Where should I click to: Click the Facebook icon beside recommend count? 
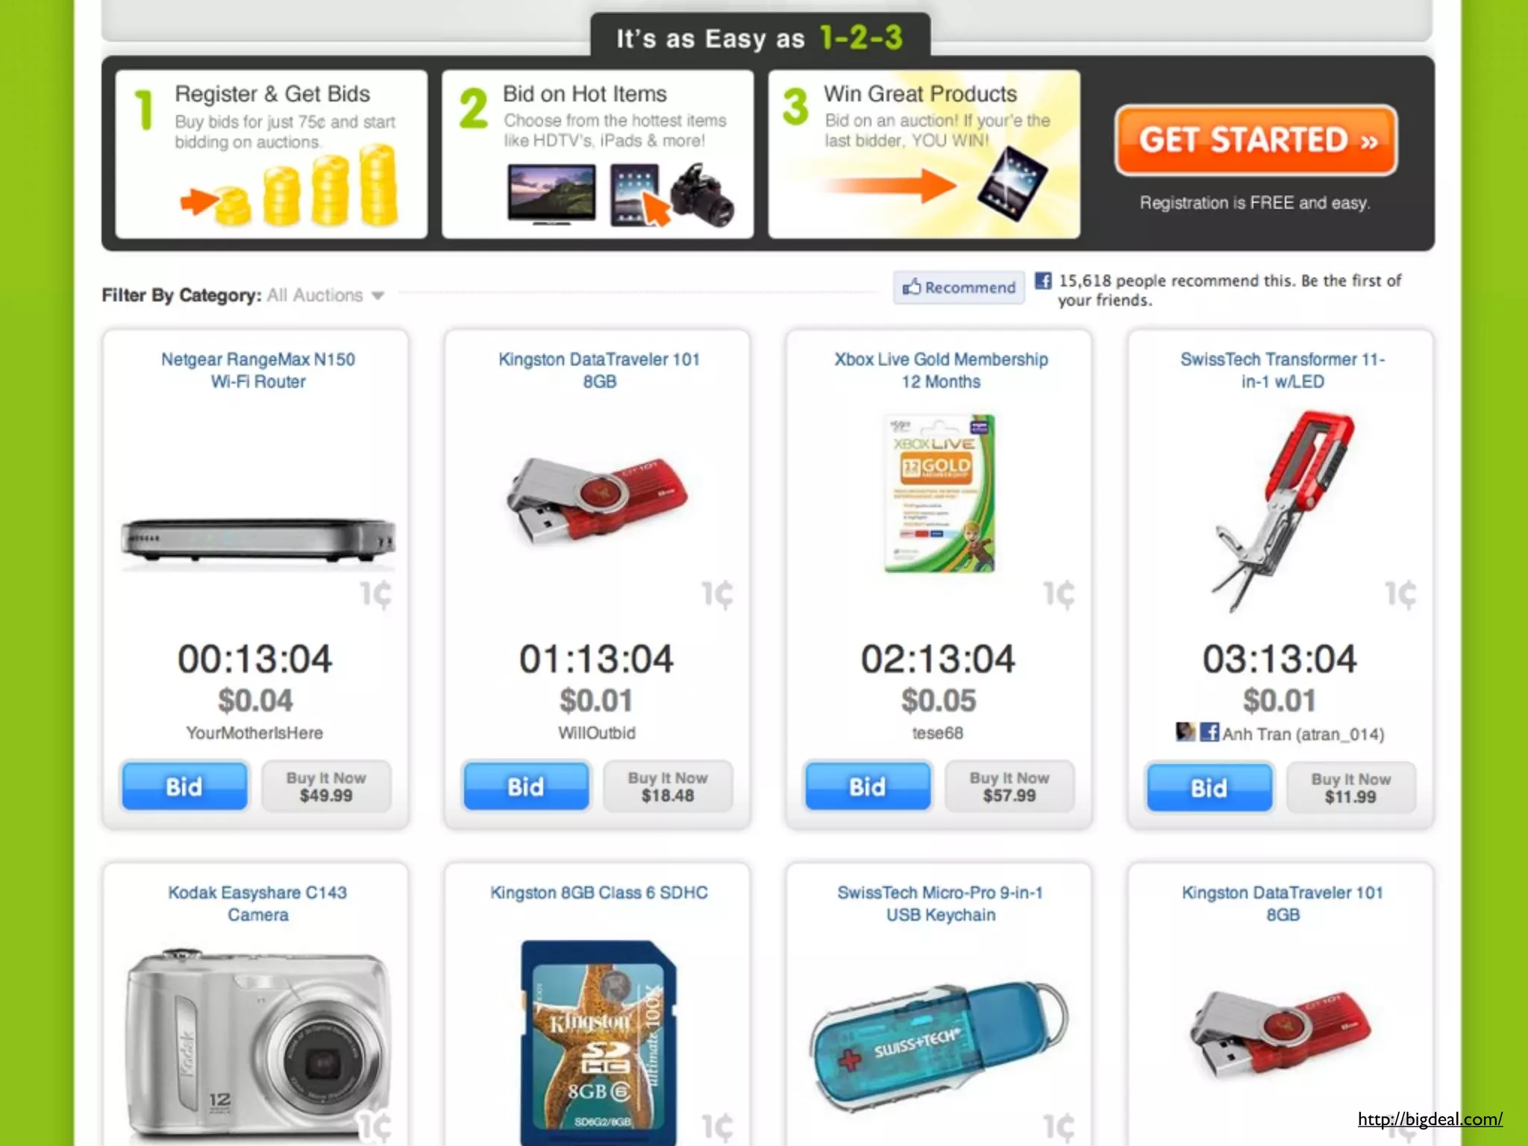[x=1043, y=281]
